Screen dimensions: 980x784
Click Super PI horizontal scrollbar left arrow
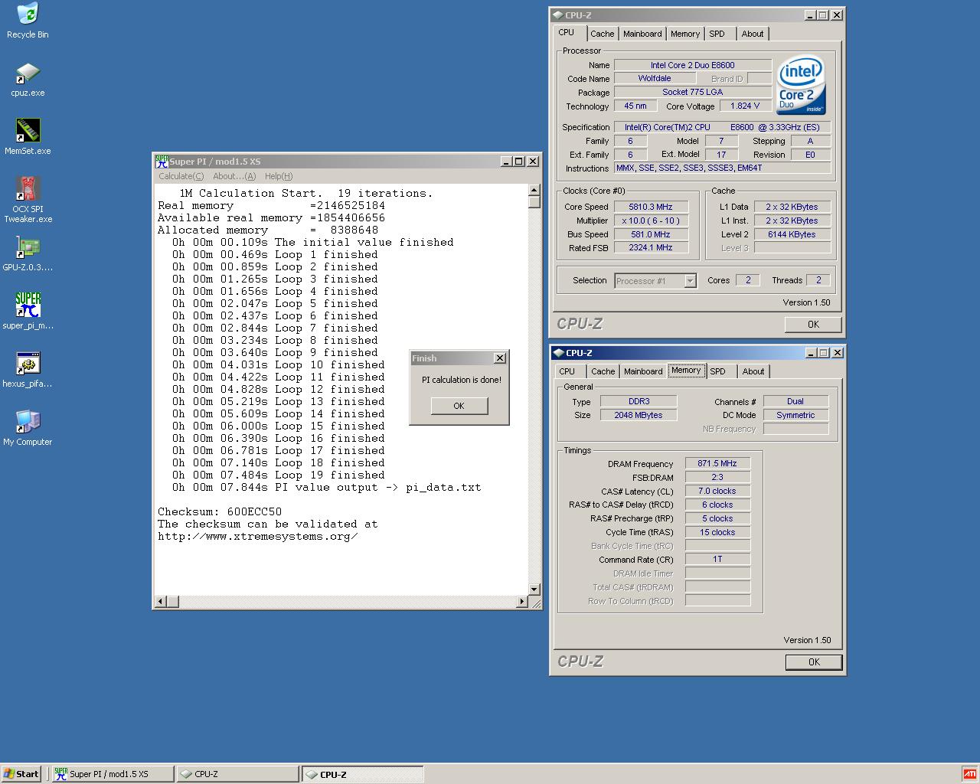pos(160,602)
